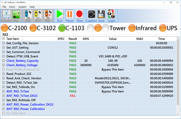Image resolution: width=181 pixels, height=119 pixels.
Task: Click the Result column header
Action: coord(73,39)
